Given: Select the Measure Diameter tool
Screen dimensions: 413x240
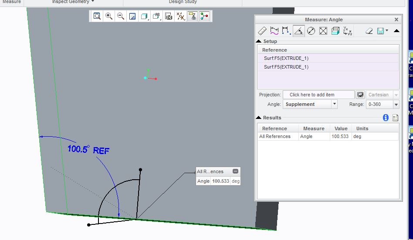Looking at the screenshot, I should (x=311, y=31).
